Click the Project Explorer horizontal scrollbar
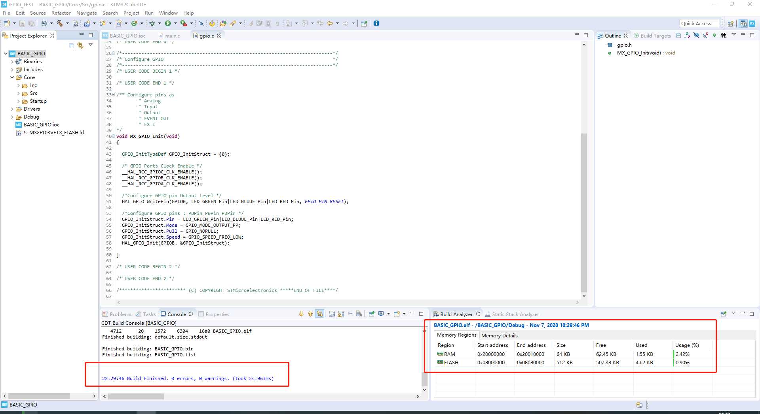This screenshot has height=414, width=760. click(39, 396)
